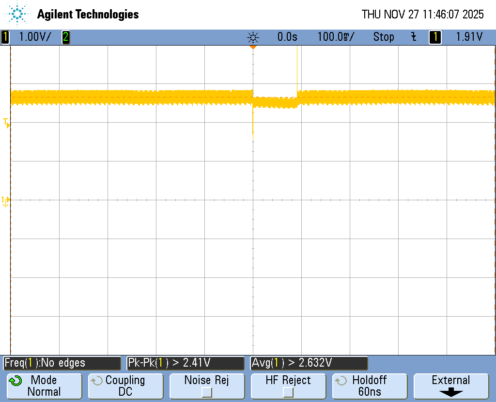Expand the External trigger menu arrow
Viewport: 496px width, 402px height.
click(450, 392)
